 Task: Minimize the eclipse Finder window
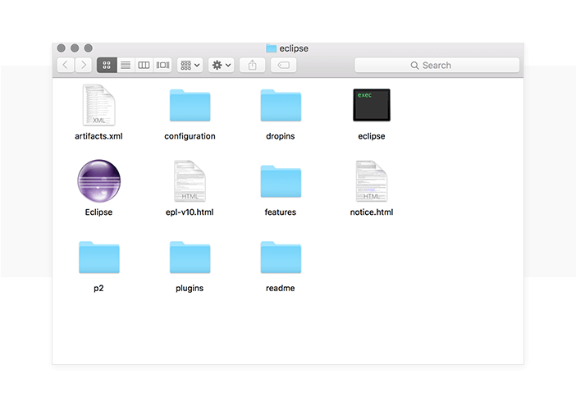(75, 48)
